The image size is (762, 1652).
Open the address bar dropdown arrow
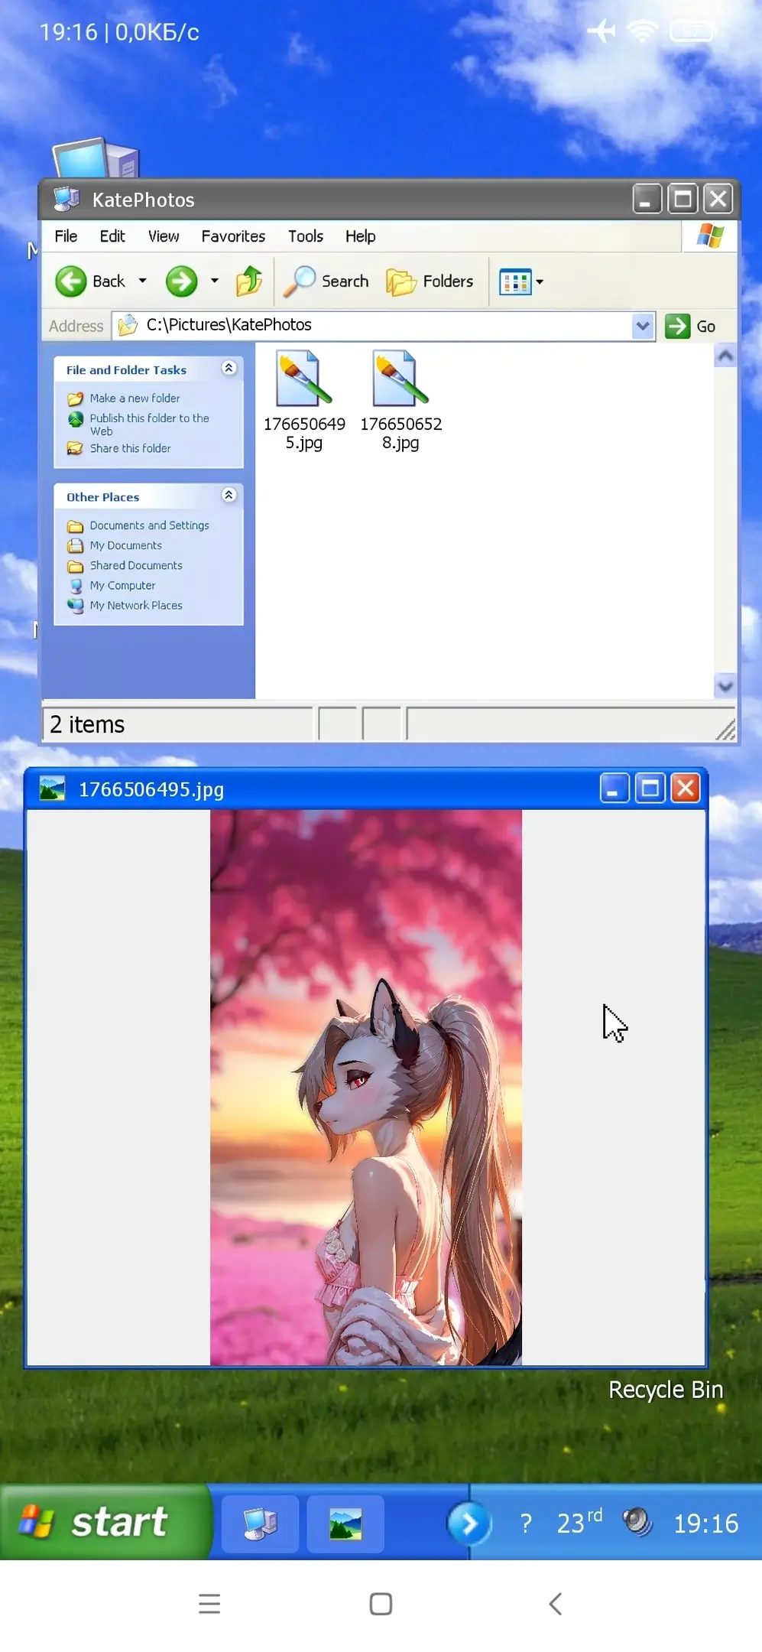643,326
